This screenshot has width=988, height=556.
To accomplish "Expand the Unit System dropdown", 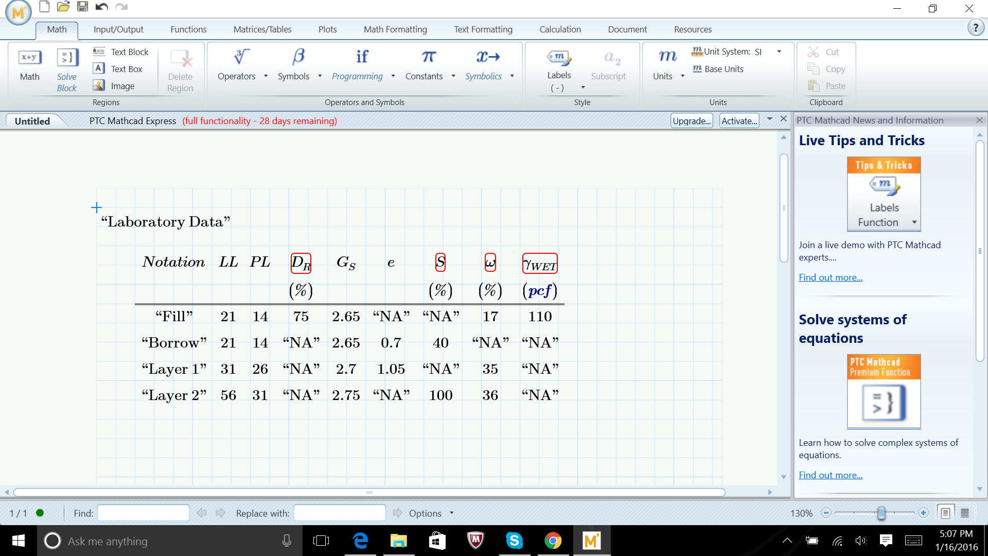I will [779, 51].
